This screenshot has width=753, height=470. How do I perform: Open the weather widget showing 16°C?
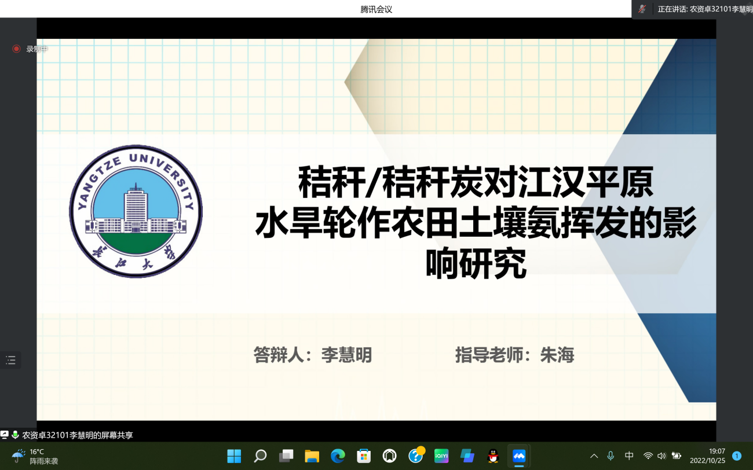[36, 456]
